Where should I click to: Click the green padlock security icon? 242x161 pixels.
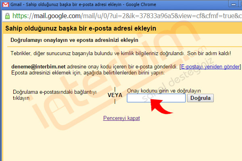(x=7, y=16)
